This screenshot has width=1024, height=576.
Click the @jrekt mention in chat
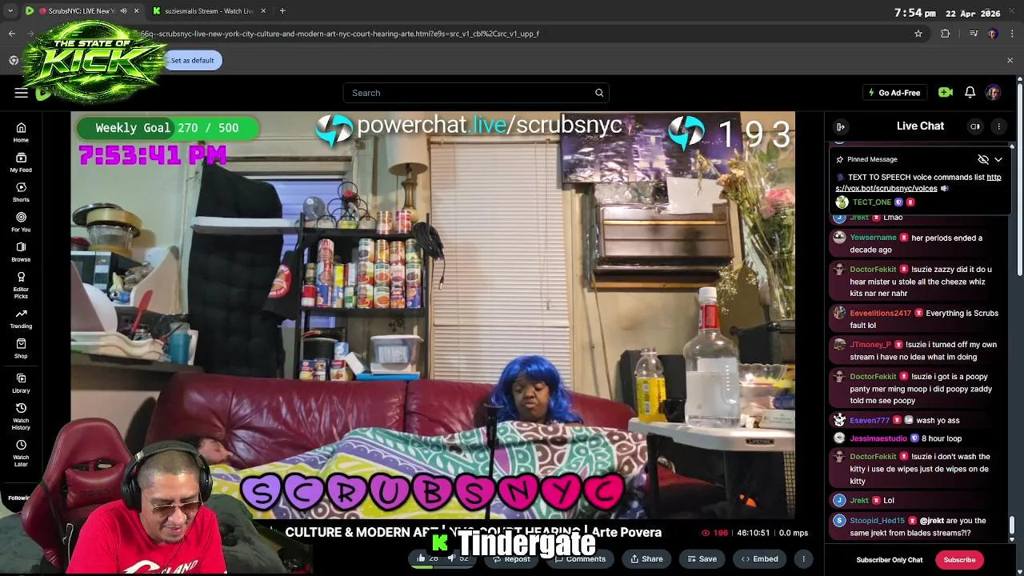coord(932,521)
